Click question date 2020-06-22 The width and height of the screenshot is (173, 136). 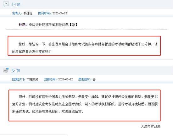coord(60,13)
